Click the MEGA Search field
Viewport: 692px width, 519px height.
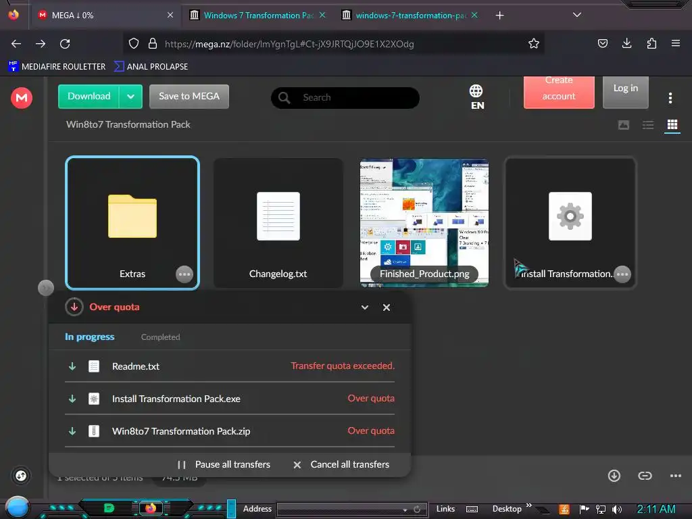345,97
